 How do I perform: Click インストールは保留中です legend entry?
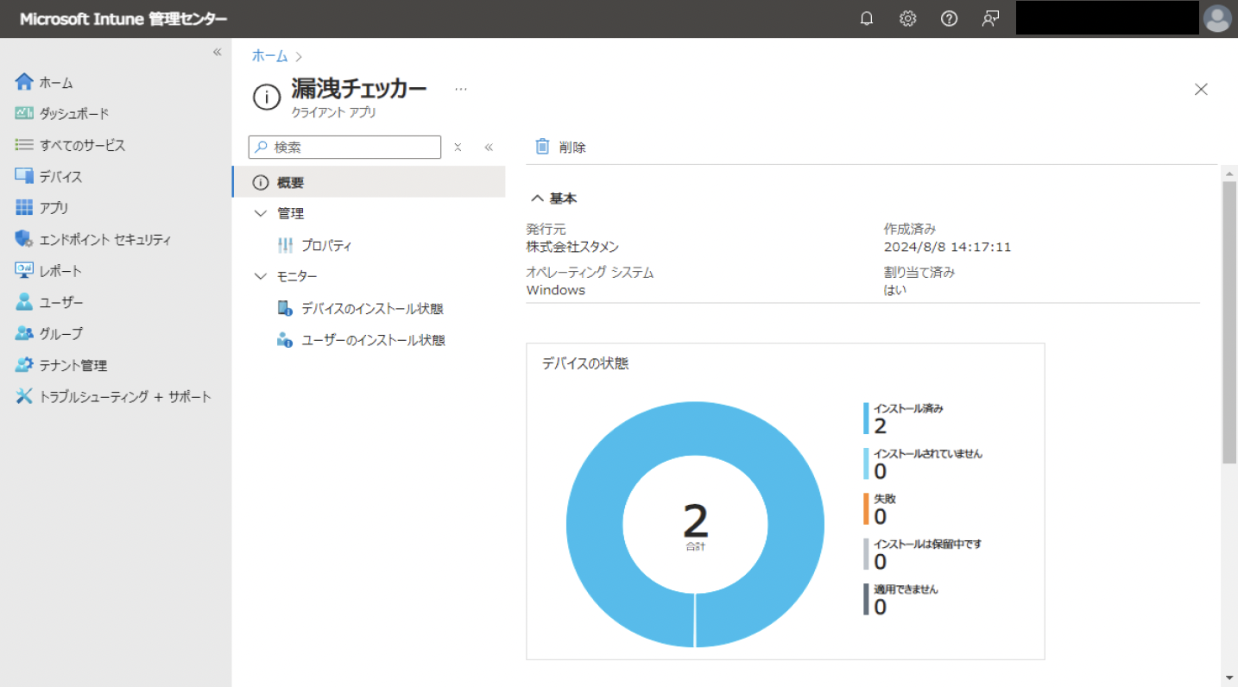click(922, 554)
